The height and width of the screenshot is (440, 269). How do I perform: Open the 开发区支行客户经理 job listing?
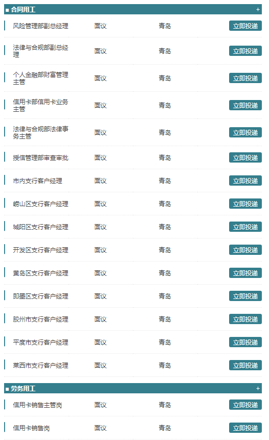pos(40,250)
